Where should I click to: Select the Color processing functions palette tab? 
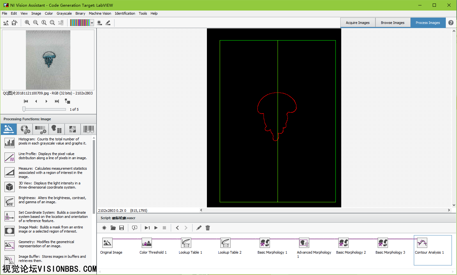click(x=25, y=129)
